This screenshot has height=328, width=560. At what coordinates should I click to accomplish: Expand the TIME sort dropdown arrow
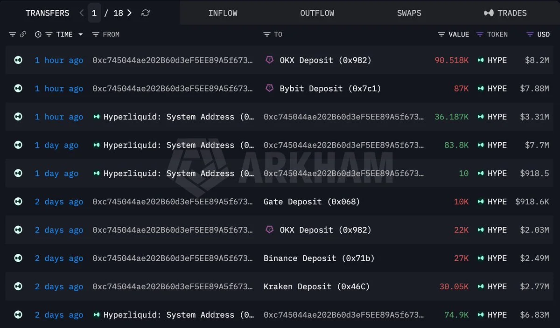pos(81,35)
